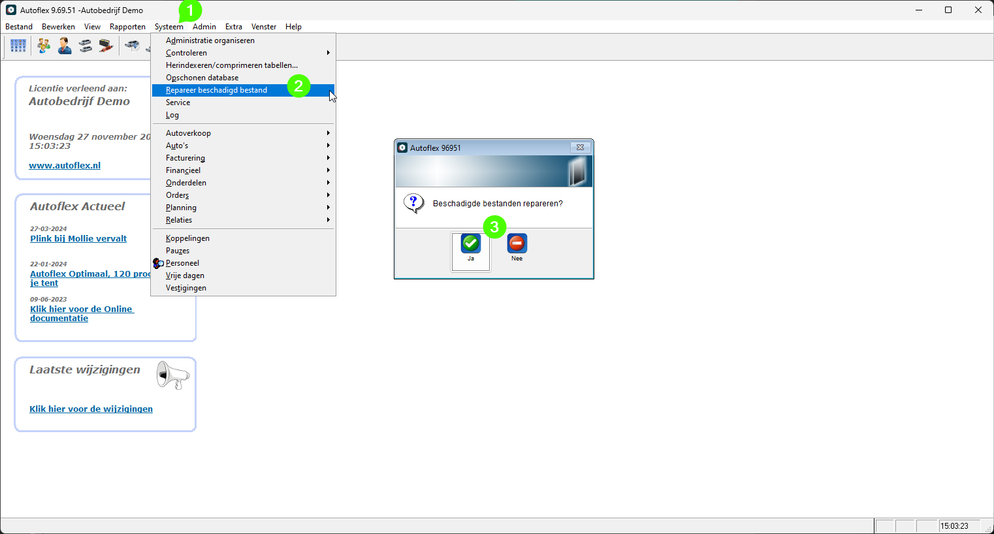Image resolution: width=994 pixels, height=534 pixels.
Task: Select Koppelingen in Systeem menu
Action: tap(244, 238)
